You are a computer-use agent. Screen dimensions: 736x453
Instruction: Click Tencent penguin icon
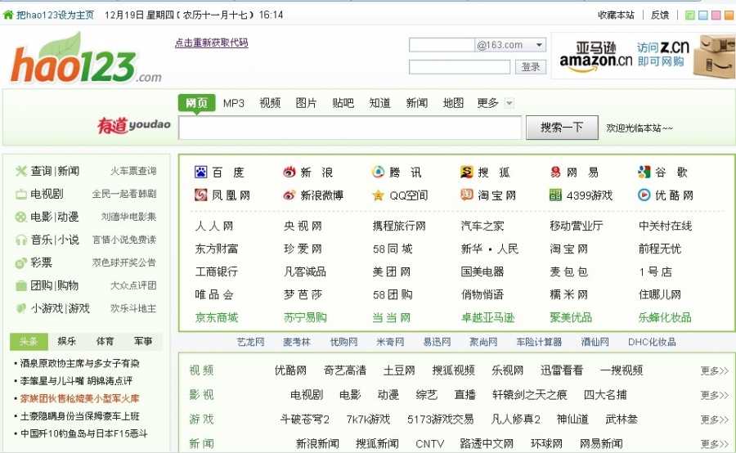378,173
